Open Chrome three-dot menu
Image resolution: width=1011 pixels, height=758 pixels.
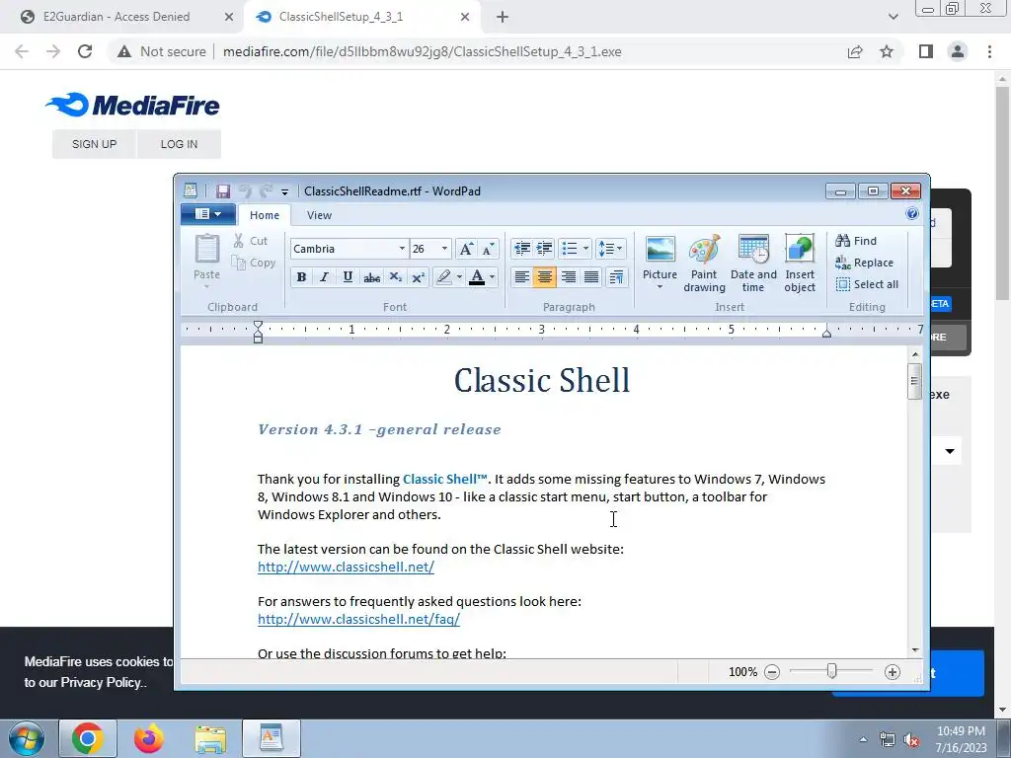pos(989,51)
